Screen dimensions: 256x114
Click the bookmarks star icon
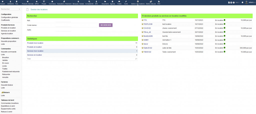(242, 2)
